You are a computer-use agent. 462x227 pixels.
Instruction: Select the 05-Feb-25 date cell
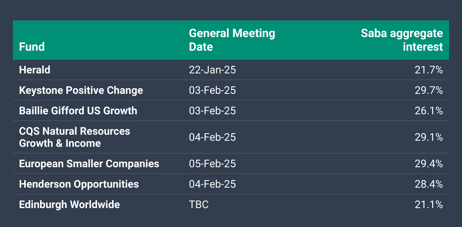[212, 164]
